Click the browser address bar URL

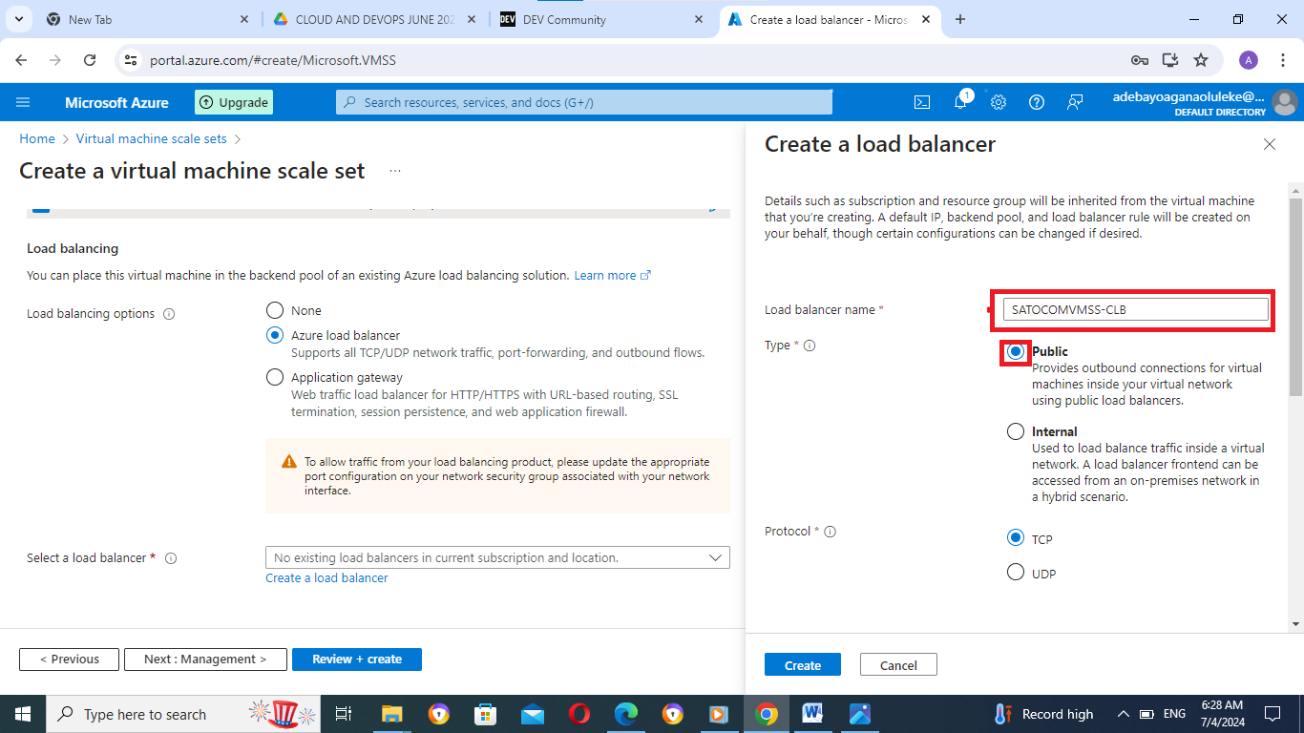click(273, 60)
